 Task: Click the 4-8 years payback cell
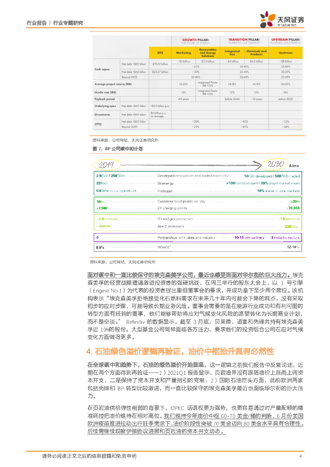coord(184,99)
